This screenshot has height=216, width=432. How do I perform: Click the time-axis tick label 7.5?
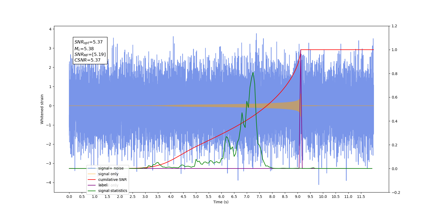[x=259, y=197]
